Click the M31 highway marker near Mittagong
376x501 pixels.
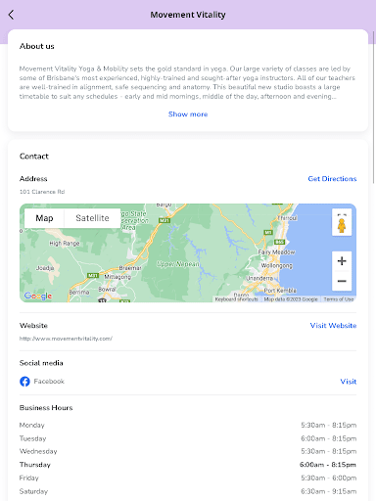[x=93, y=275]
